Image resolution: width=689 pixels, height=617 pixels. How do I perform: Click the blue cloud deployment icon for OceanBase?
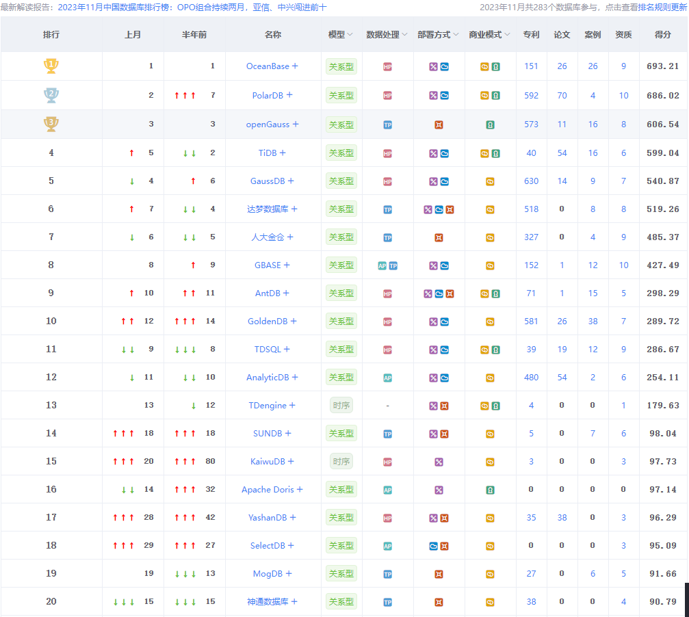444,67
